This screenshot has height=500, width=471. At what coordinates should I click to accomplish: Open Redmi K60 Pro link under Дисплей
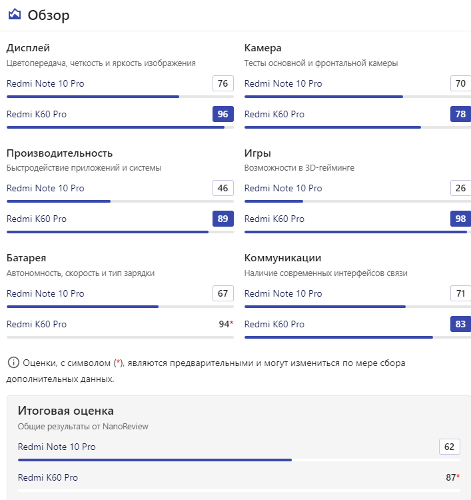pyautogui.click(x=37, y=114)
